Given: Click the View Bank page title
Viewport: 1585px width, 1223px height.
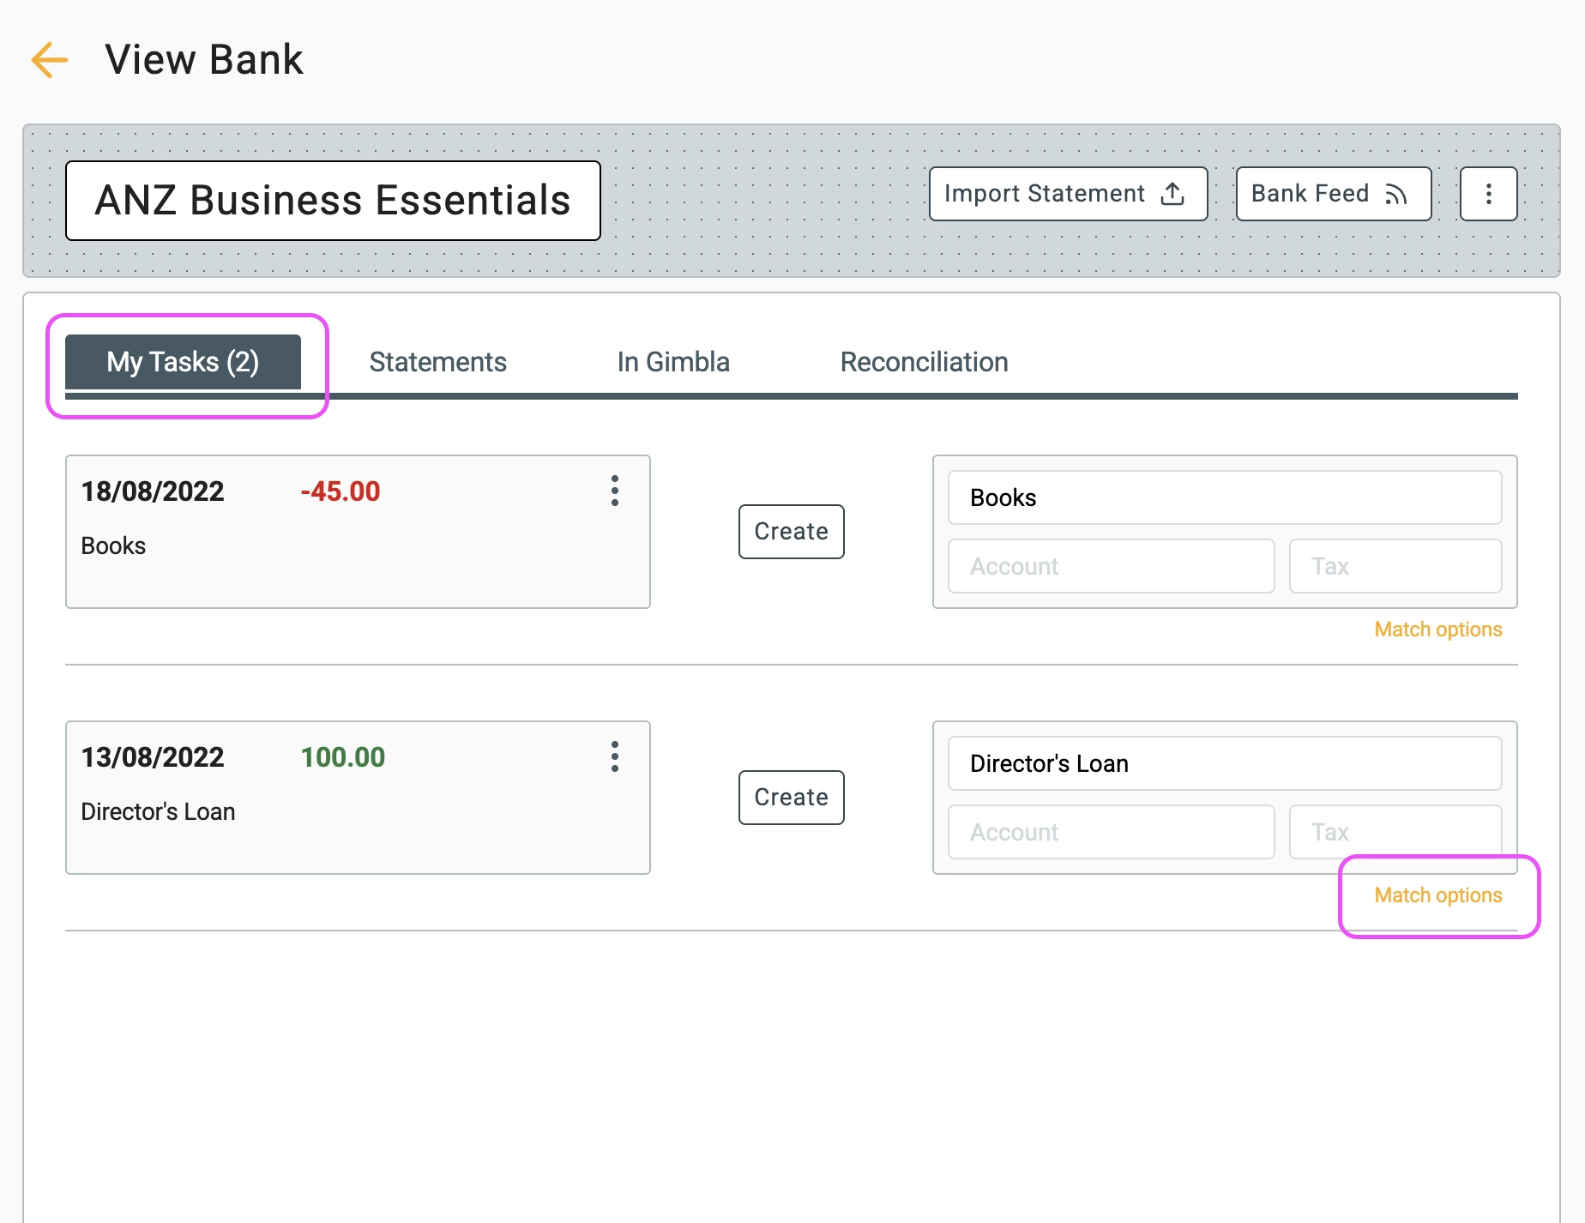Looking at the screenshot, I should (204, 60).
